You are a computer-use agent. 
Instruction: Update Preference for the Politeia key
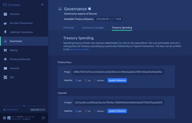(117, 80)
